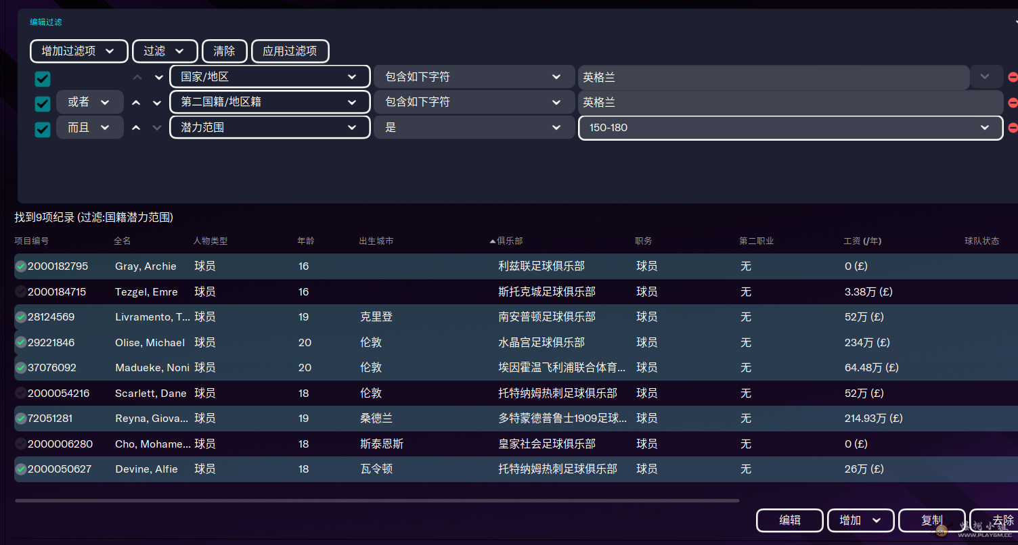Click the 瓦令顿 birth city cell

[376, 469]
